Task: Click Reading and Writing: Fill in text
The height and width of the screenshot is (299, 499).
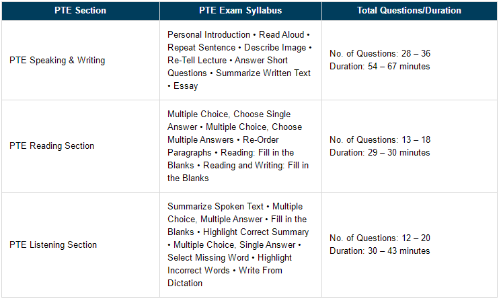Action: tap(256, 165)
